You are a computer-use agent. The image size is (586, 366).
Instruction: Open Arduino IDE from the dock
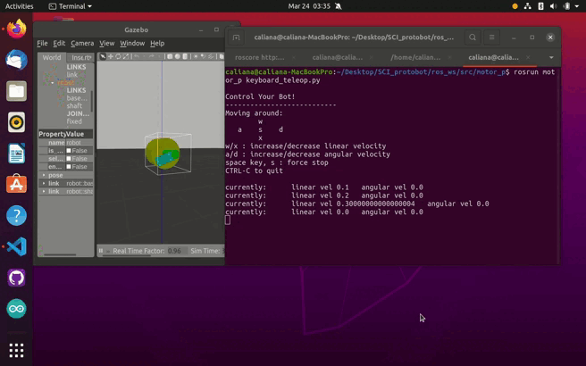(x=16, y=309)
